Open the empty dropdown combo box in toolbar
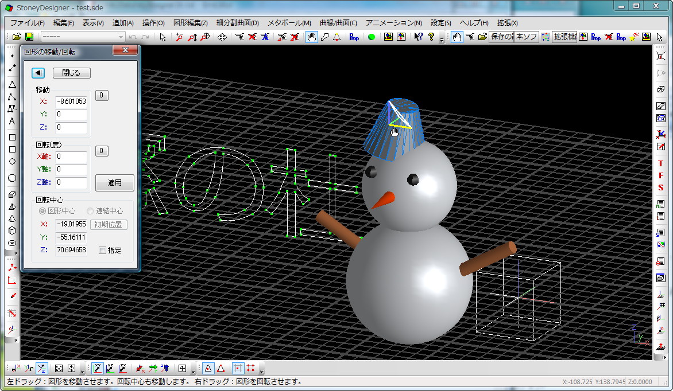Image resolution: width=673 pixels, height=391 pixels. point(83,37)
